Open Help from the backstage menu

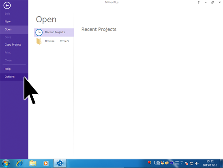(8, 69)
